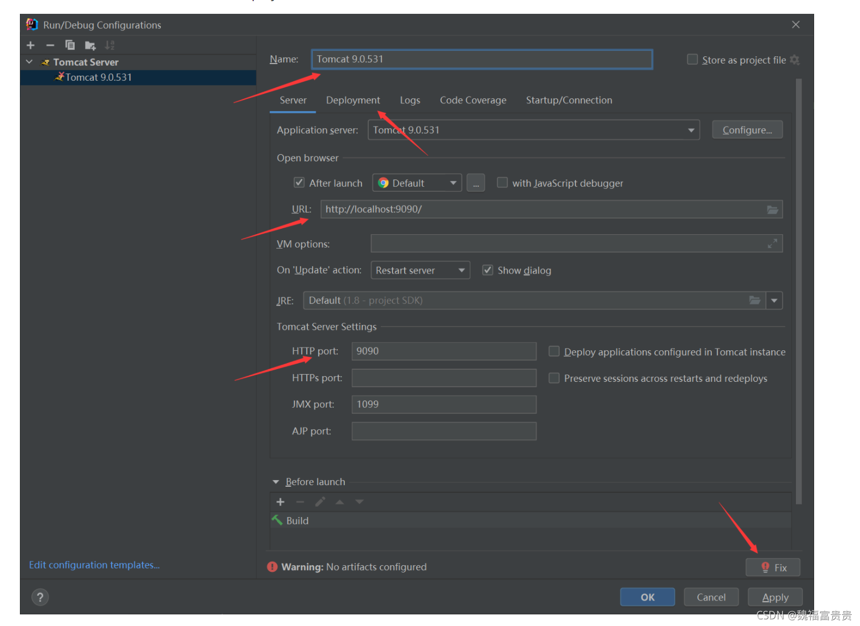
Task: Click the Fix button
Action: click(x=773, y=567)
